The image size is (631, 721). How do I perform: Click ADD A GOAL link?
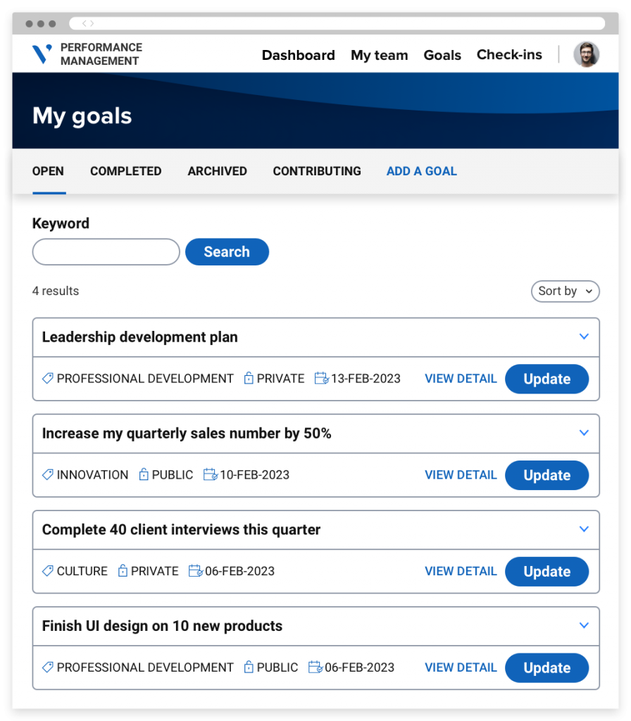(421, 171)
